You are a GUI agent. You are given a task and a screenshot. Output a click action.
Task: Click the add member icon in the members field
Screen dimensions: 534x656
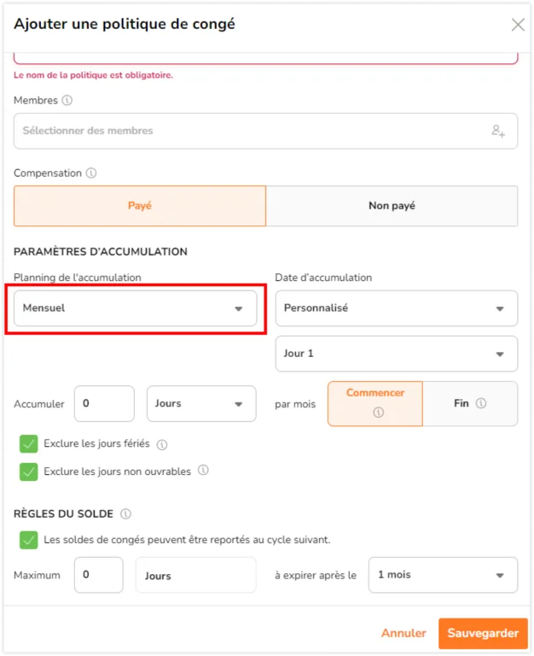pos(498,131)
